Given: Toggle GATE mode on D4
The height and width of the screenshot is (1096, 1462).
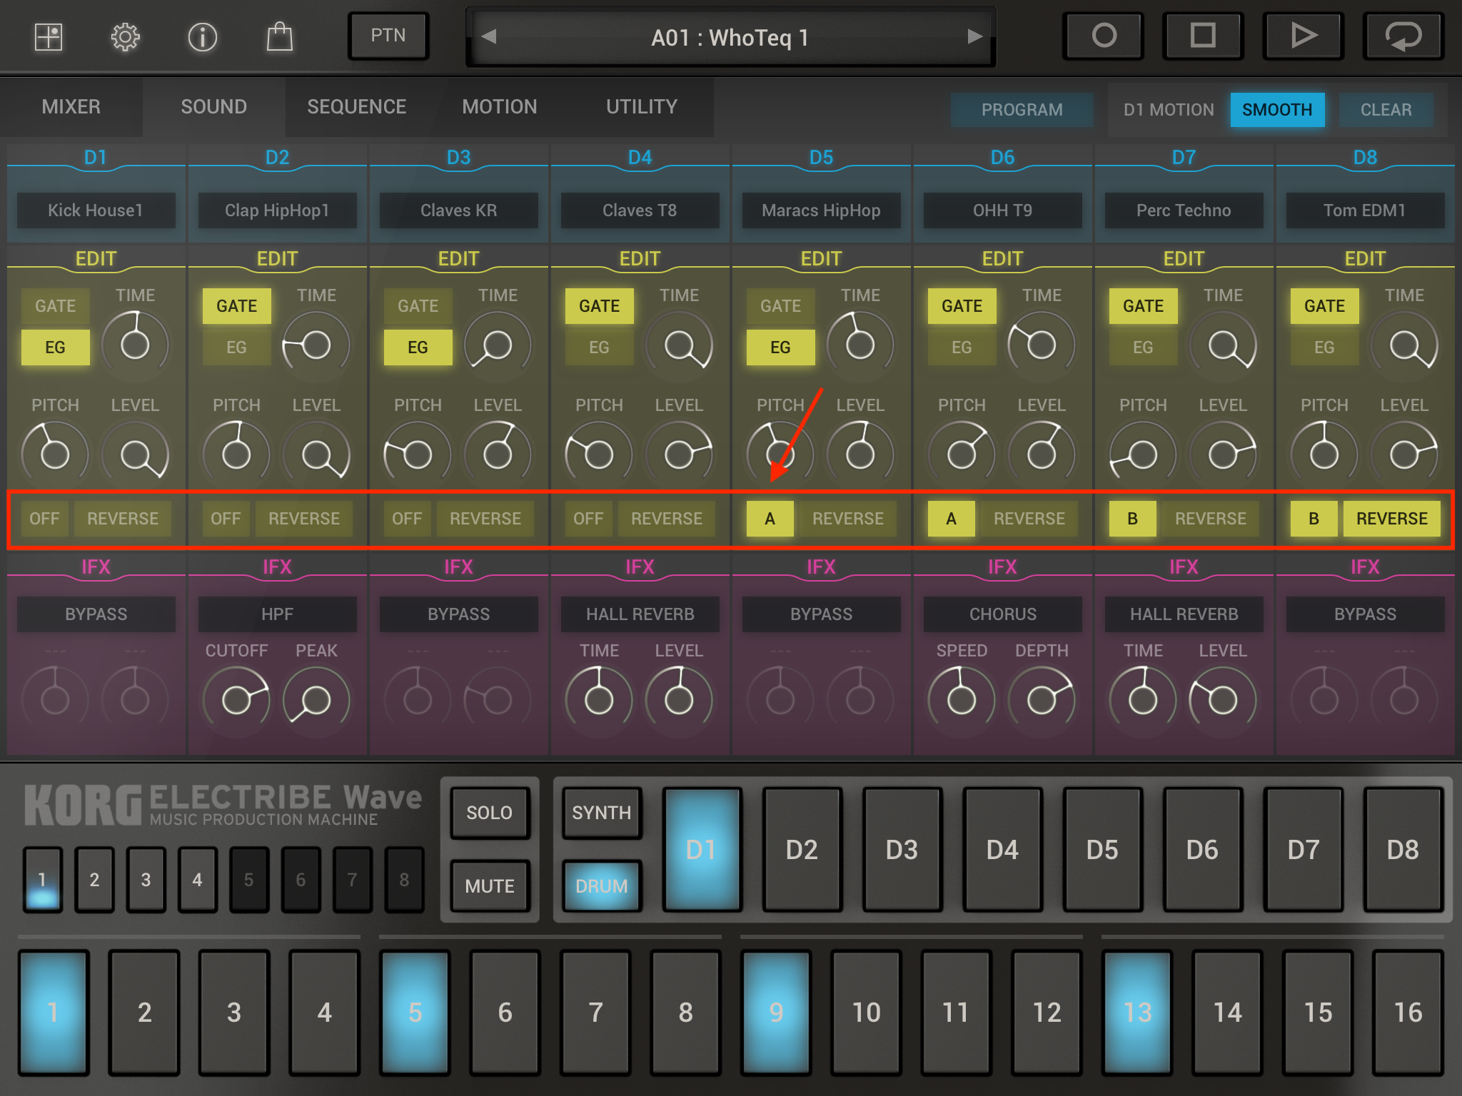Looking at the screenshot, I should [x=600, y=306].
